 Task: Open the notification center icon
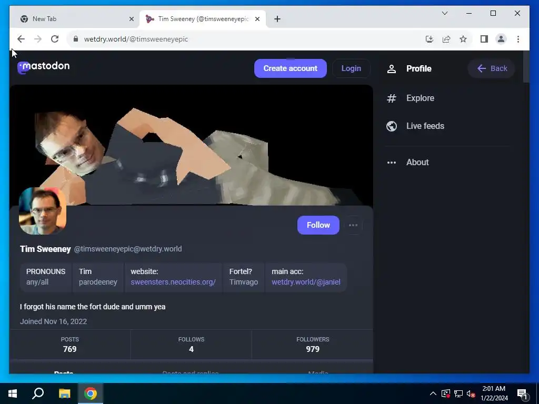(x=522, y=393)
